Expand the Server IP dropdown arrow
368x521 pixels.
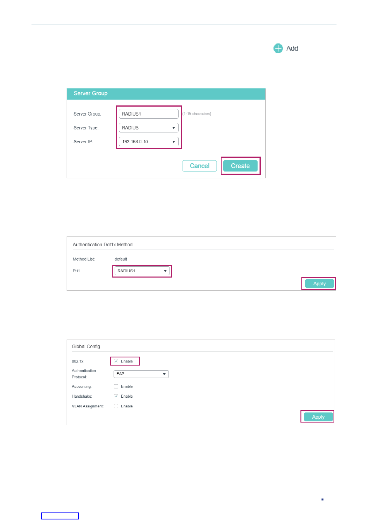[x=174, y=142]
